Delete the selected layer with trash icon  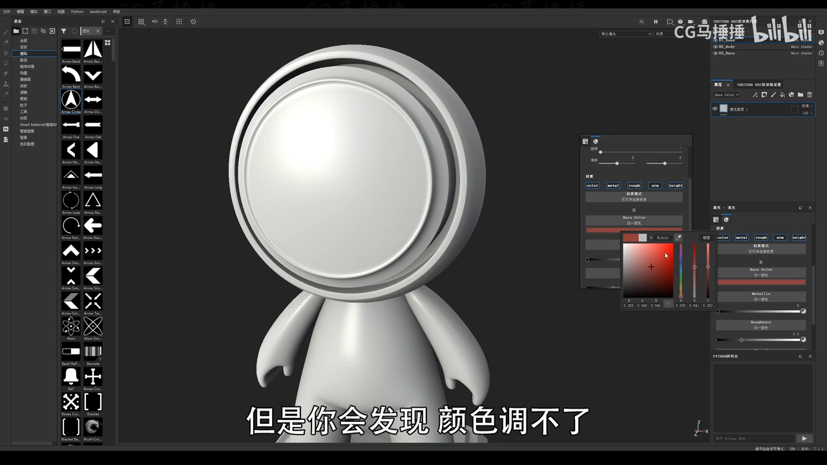810,95
